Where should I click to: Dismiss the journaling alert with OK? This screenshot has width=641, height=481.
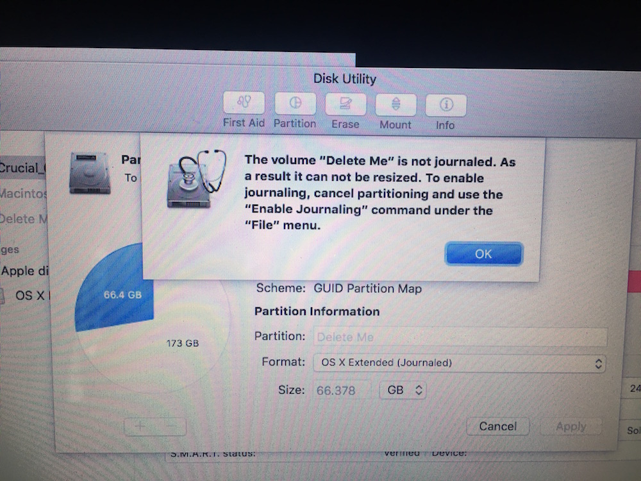click(x=483, y=254)
